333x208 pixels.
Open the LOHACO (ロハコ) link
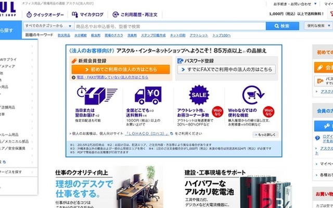147,134
